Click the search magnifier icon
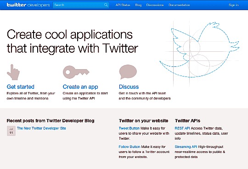The width and height of the screenshot is (248, 169). [x=106, y=5]
